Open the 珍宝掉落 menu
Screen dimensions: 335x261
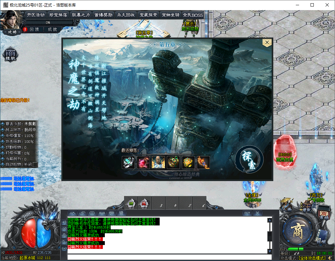(58, 15)
